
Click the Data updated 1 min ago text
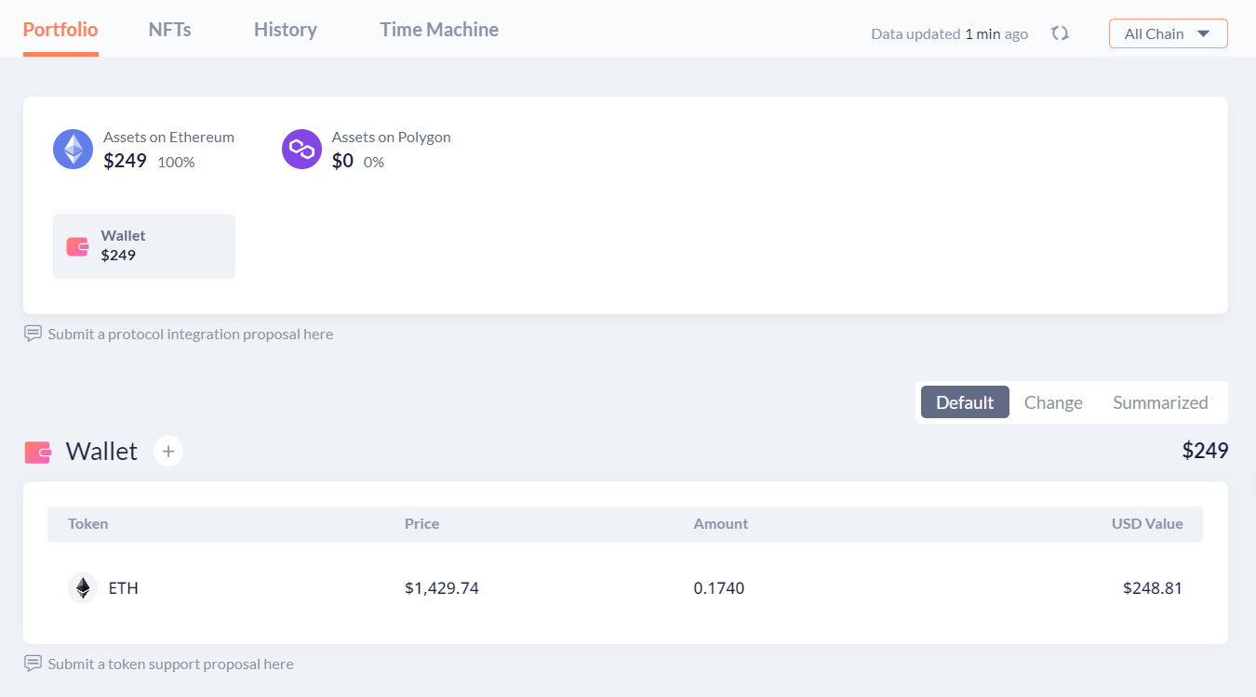point(950,33)
